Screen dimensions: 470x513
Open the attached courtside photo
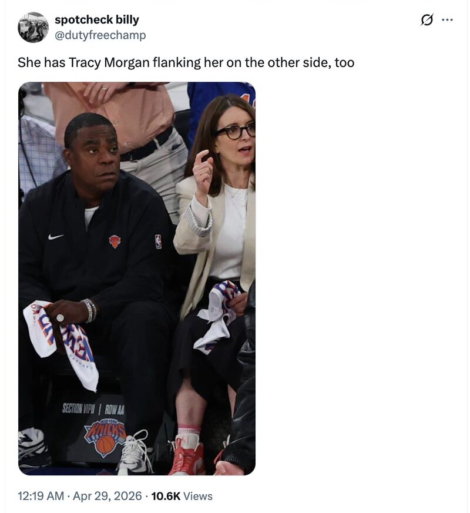[137, 279]
